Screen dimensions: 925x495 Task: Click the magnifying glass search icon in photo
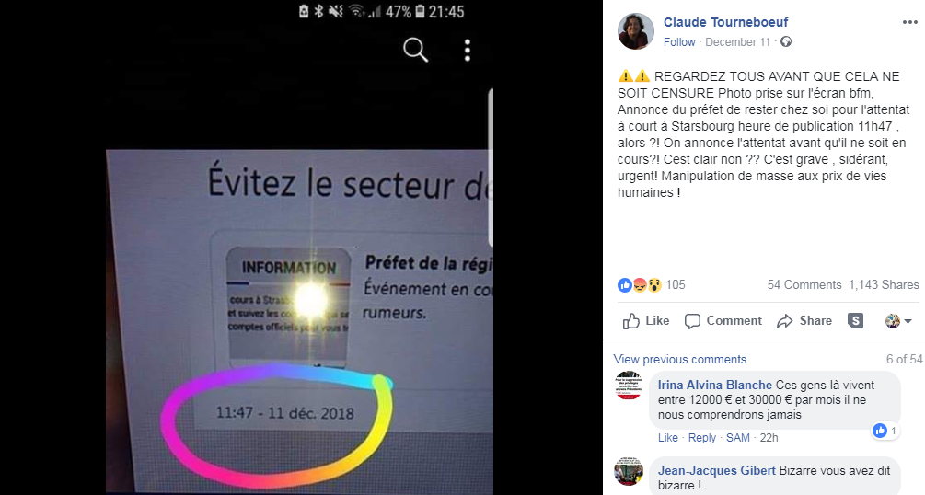click(415, 51)
